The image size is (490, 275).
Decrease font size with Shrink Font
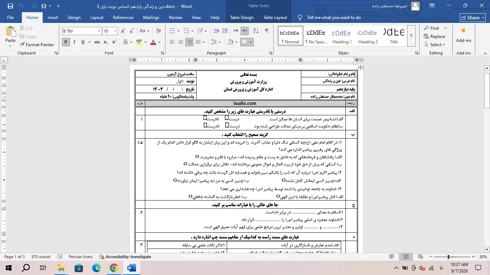pyautogui.click(x=132, y=31)
